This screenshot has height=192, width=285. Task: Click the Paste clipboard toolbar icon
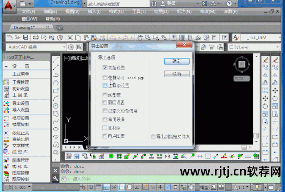(x=86, y=38)
